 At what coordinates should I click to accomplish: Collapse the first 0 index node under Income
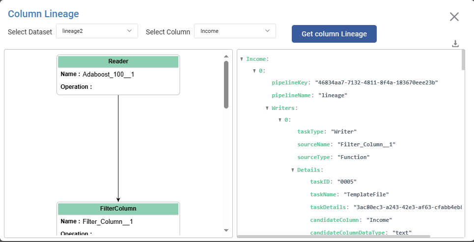[x=254, y=71]
